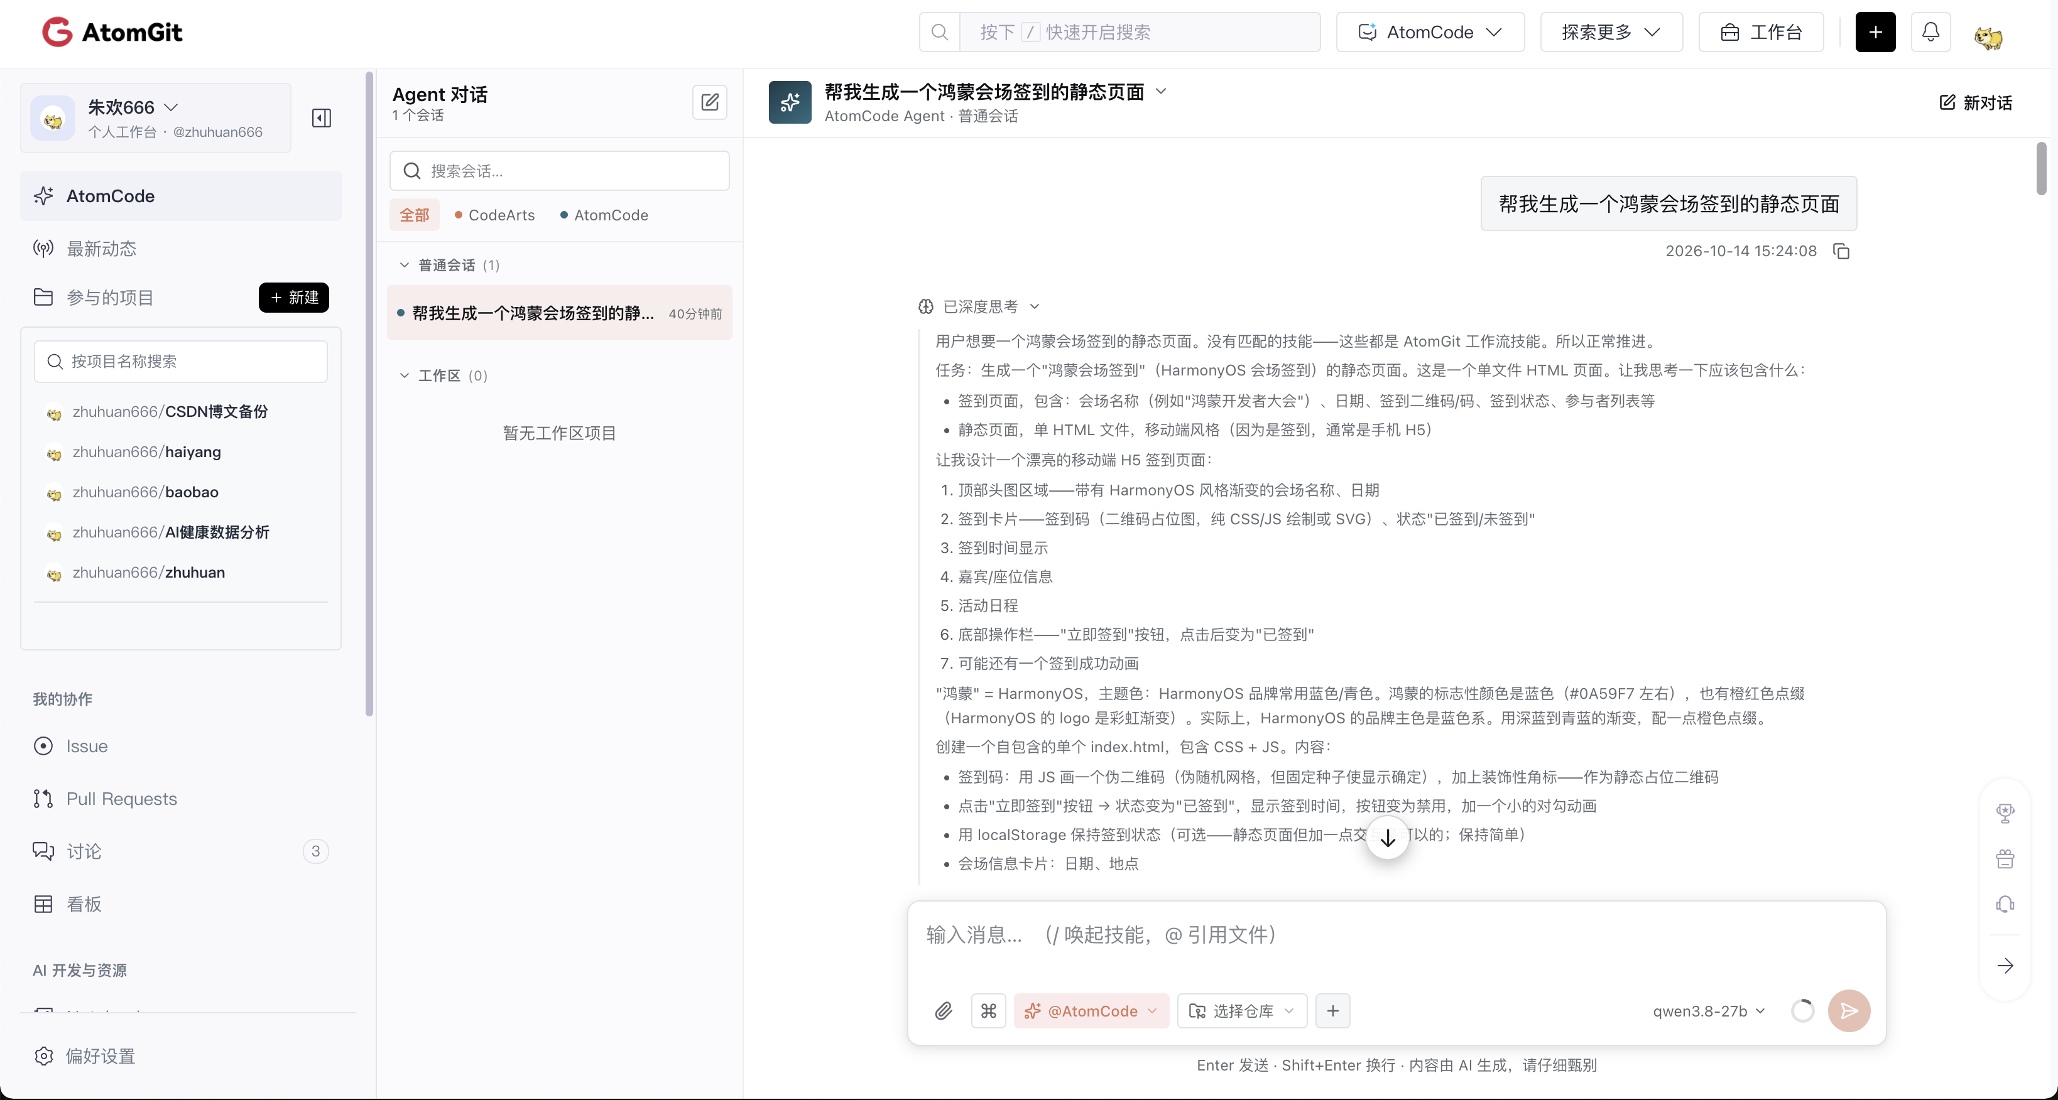2058x1100 pixels.
Task: Open the command shortcut icon in input bar
Action: tap(988, 1011)
